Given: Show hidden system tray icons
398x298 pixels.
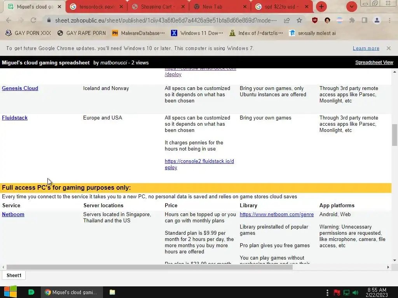Looking at the screenshot, I should point(327,293).
